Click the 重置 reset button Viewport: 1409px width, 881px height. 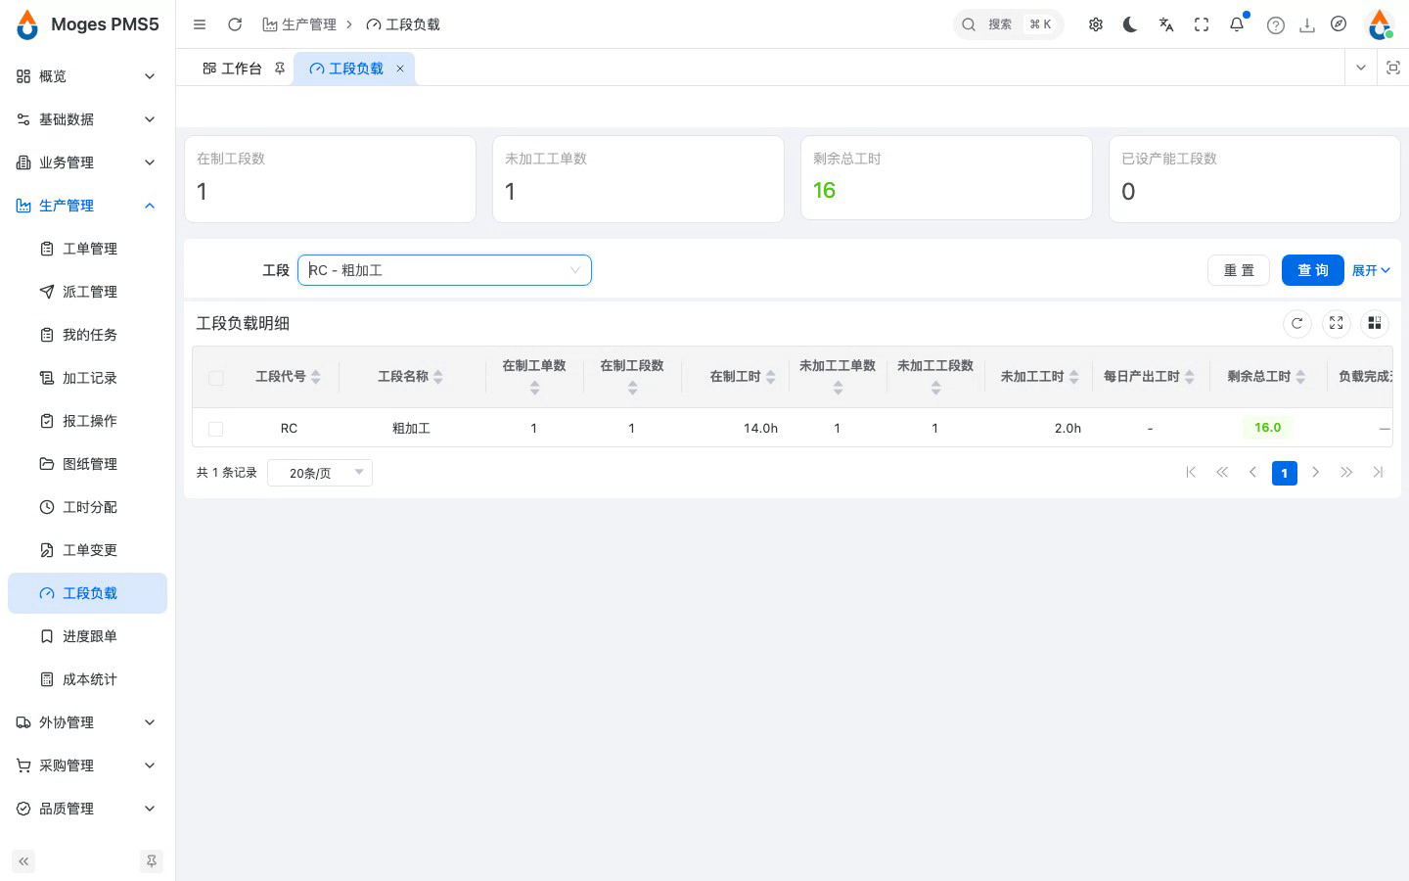[x=1239, y=270]
